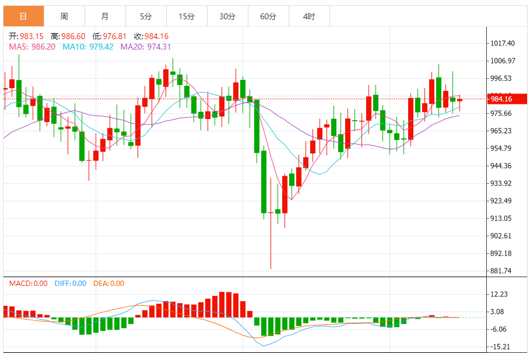Open the 15分 interval tab

[x=187, y=16]
